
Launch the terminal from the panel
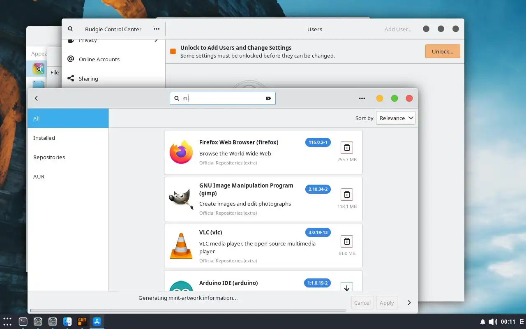pyautogui.click(x=23, y=322)
